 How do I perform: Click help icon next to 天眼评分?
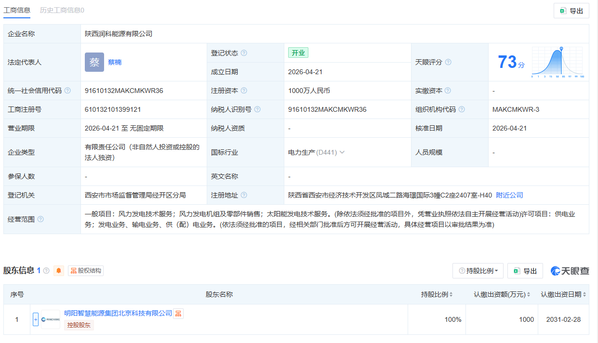click(x=448, y=62)
